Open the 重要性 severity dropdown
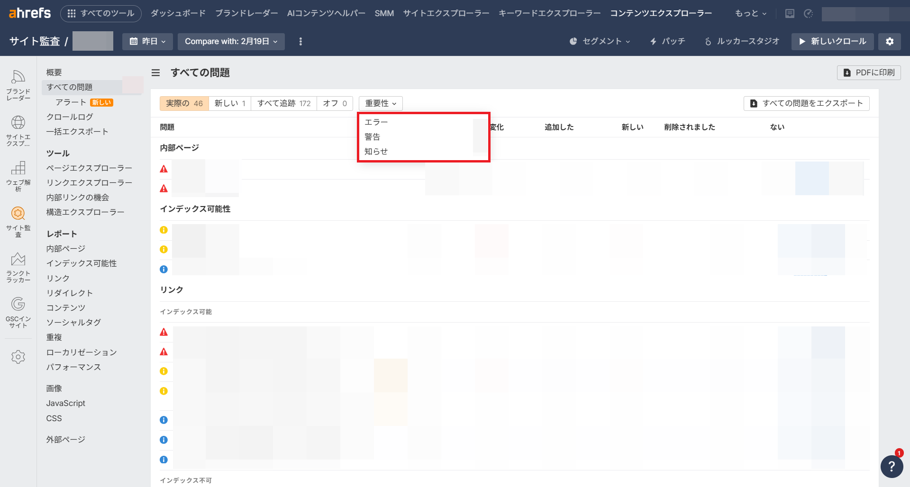Screen dimensions: 910x487 pos(380,103)
